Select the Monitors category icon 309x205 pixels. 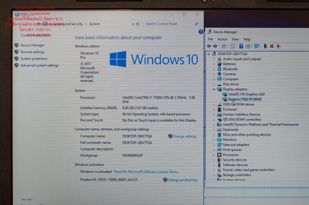click(219, 140)
